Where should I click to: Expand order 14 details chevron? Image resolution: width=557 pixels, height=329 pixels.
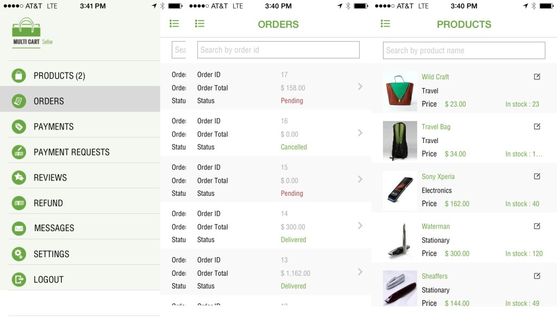[360, 226]
